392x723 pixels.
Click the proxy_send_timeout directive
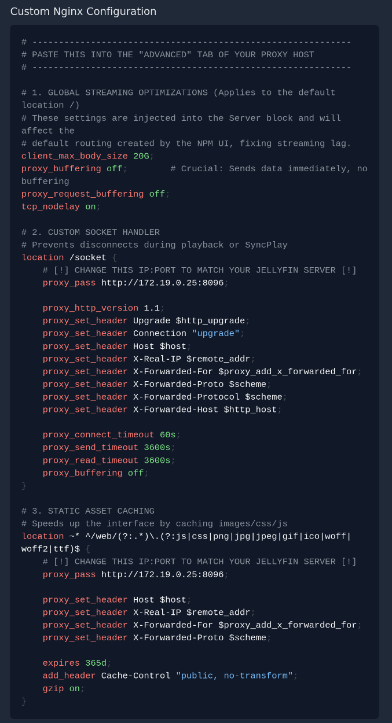click(x=90, y=448)
